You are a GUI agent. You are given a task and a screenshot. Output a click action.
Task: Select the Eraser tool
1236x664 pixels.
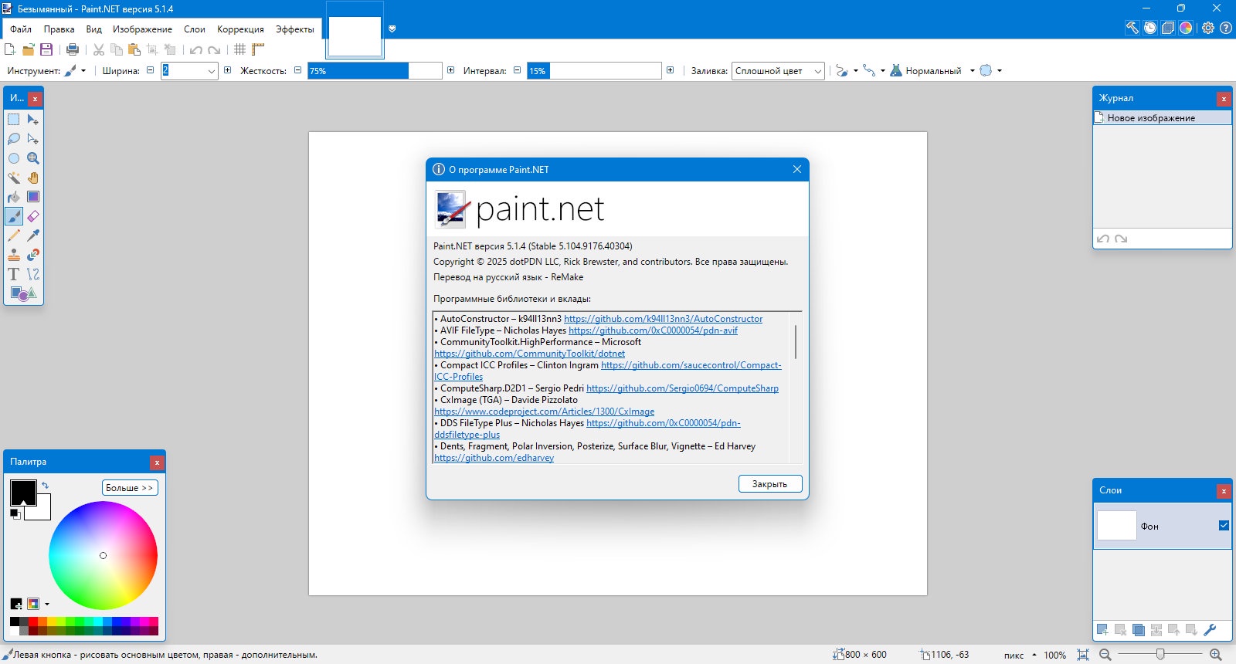(x=33, y=216)
